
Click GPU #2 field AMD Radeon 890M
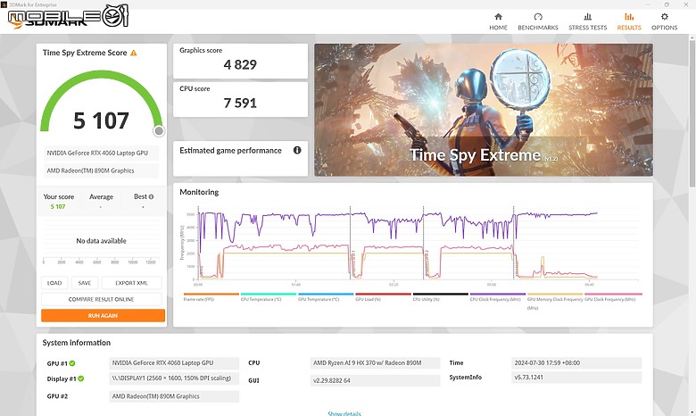pos(174,396)
